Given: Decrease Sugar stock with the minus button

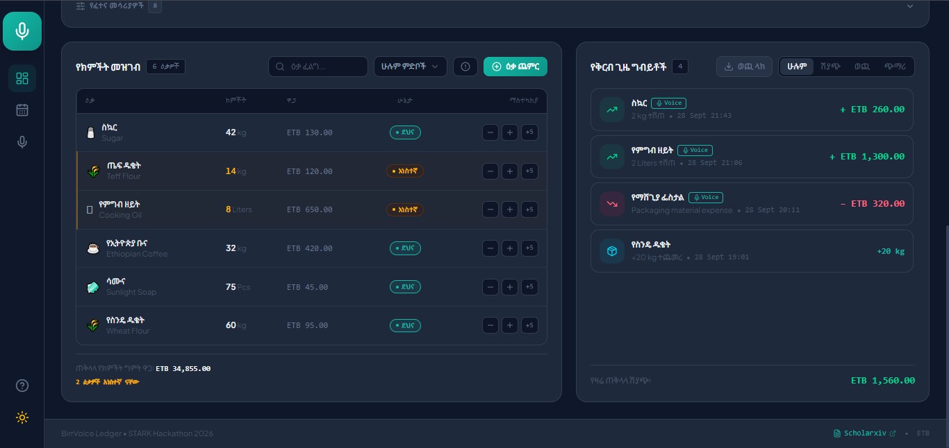Looking at the screenshot, I should click(x=490, y=132).
